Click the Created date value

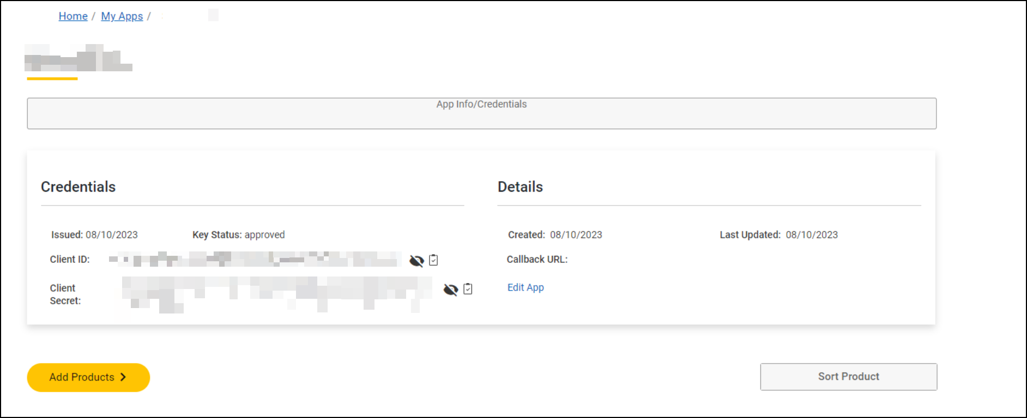576,235
